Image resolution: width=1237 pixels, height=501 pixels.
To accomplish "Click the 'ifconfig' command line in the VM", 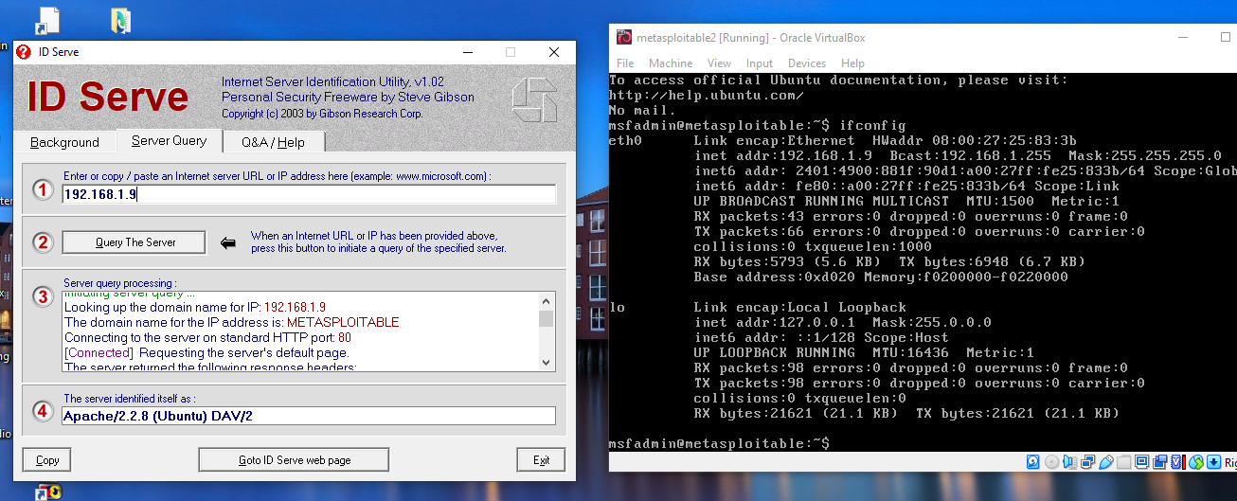I will [758, 125].
